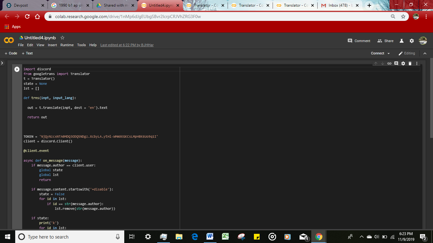Click the 'def trns(inpt, input_lang):' line

pyautogui.click(x=50, y=98)
